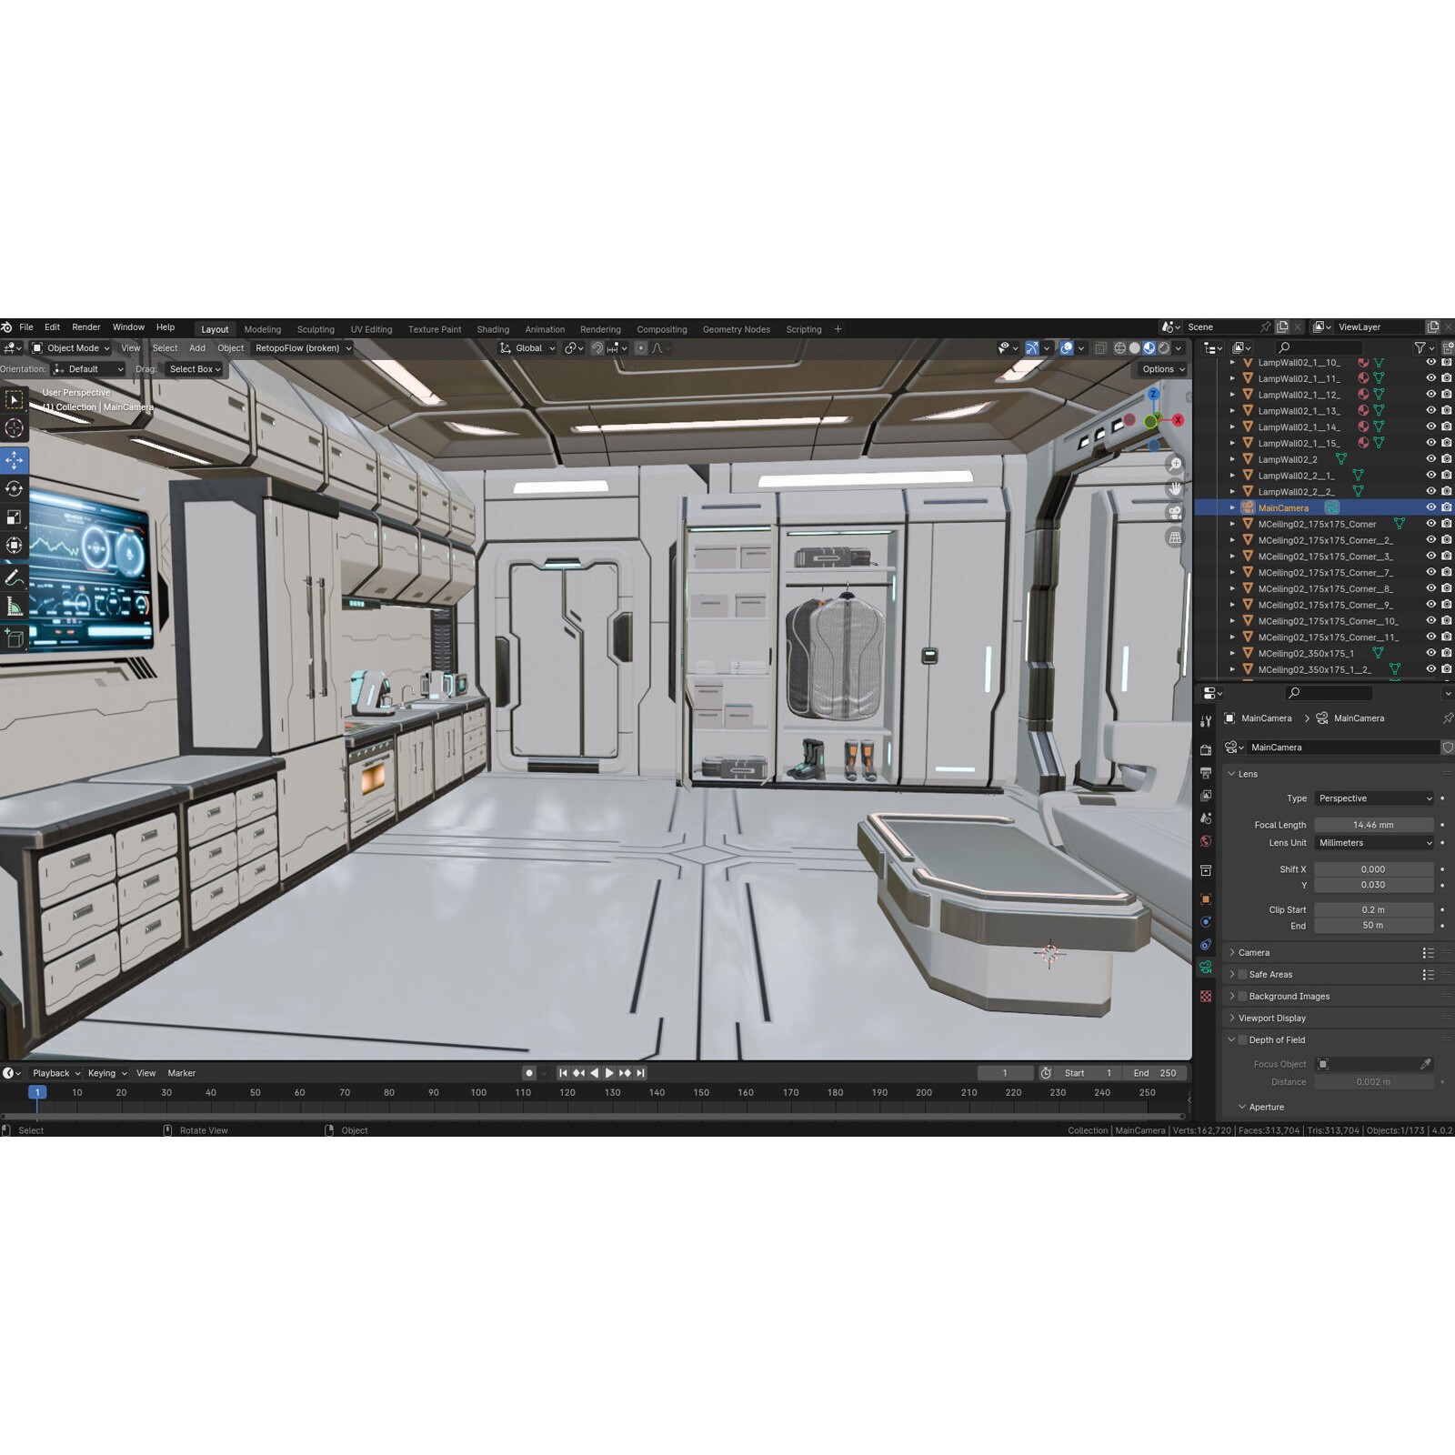Select the Rotate tool in the toolbar
Screen dimensions: 1455x1455
click(x=14, y=488)
